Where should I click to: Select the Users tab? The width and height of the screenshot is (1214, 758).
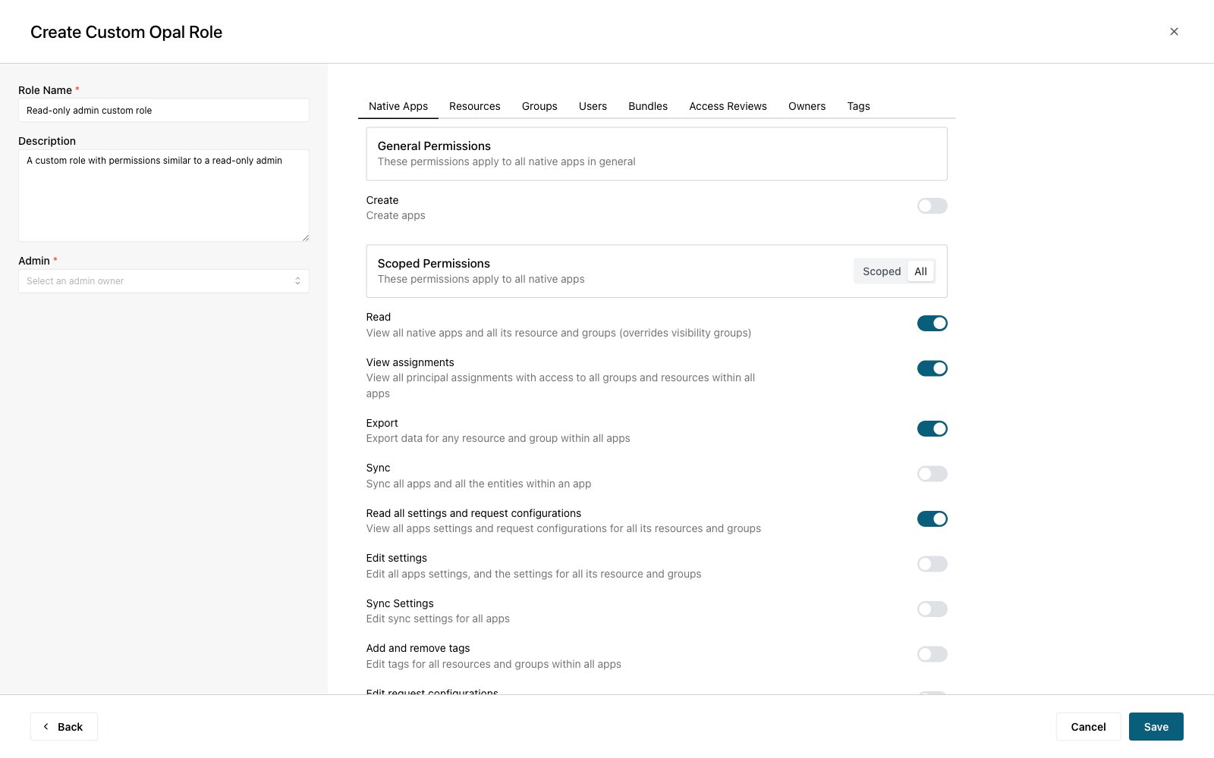point(593,106)
